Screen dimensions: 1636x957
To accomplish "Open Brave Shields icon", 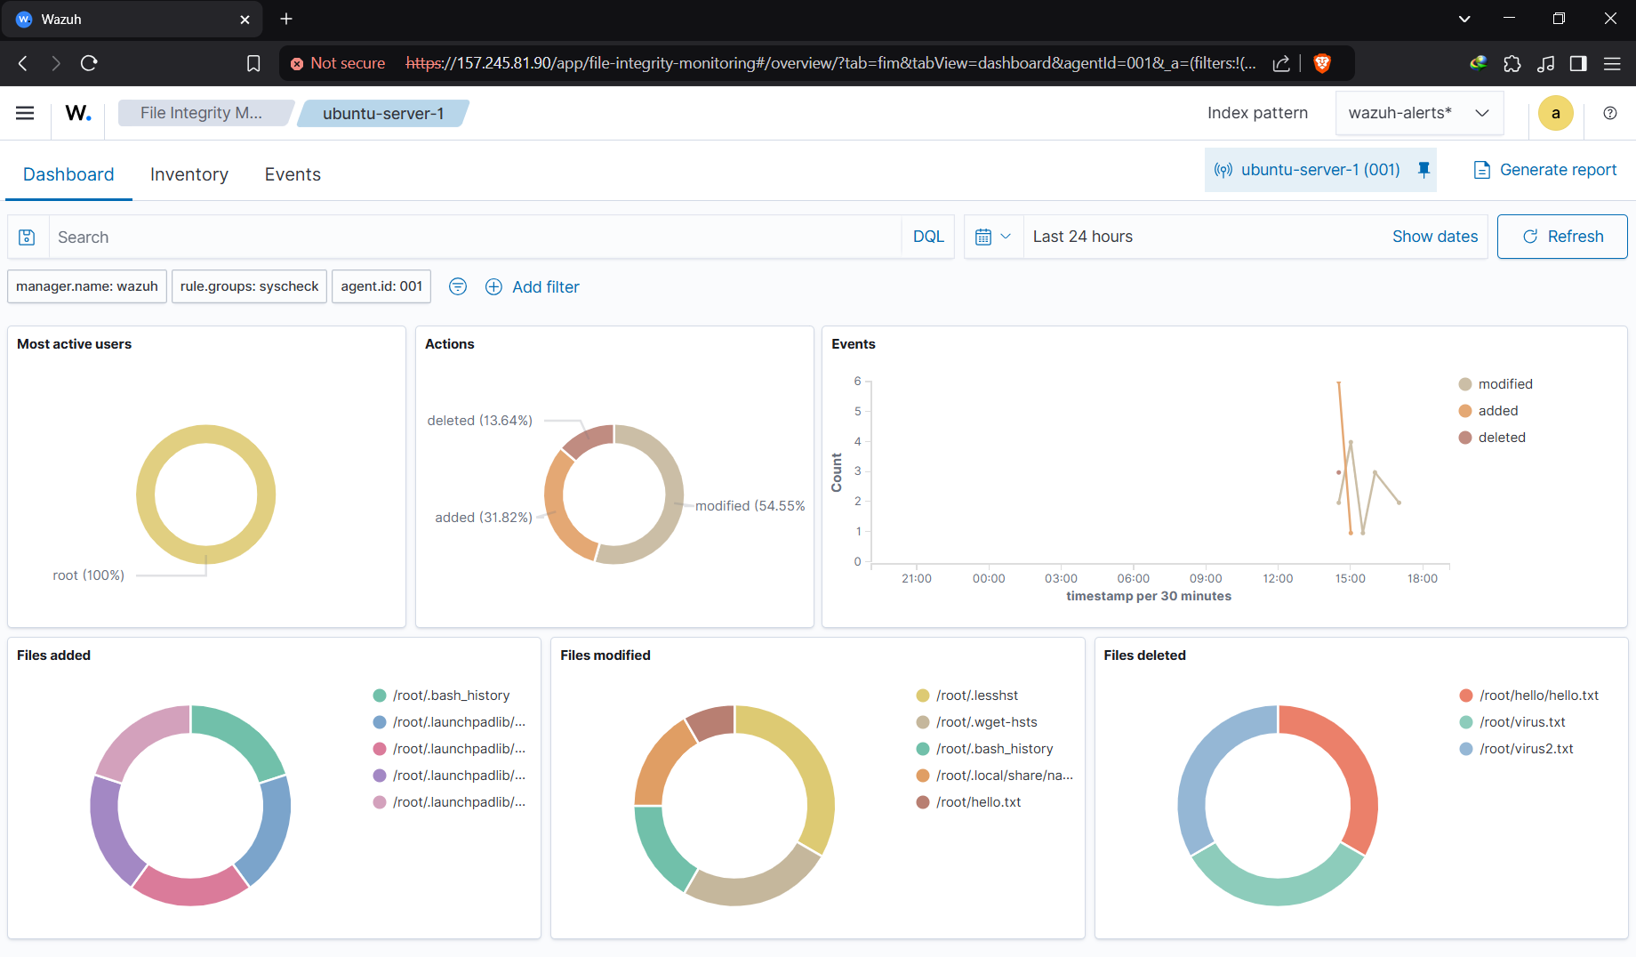I will coord(1322,63).
